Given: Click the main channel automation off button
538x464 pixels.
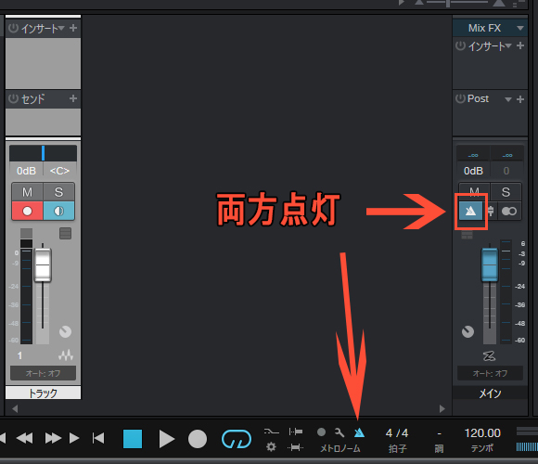Looking at the screenshot, I should click(490, 373).
